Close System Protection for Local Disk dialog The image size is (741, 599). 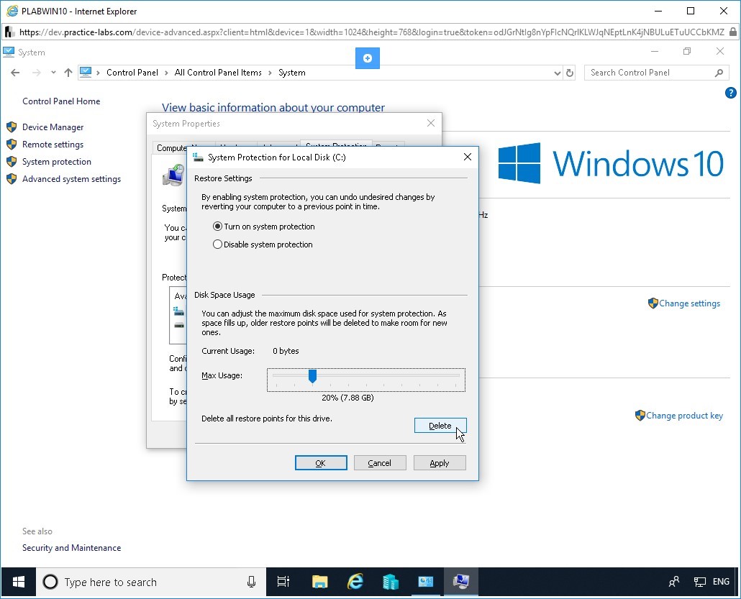(468, 157)
